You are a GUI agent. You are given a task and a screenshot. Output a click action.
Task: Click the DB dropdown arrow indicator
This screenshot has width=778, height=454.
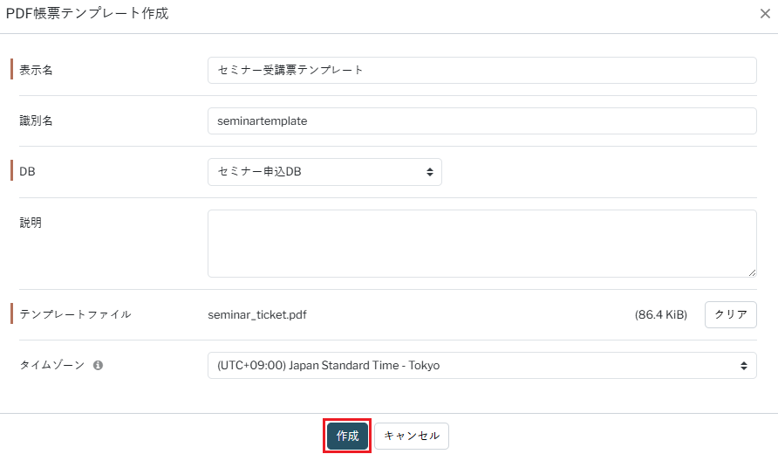(429, 172)
